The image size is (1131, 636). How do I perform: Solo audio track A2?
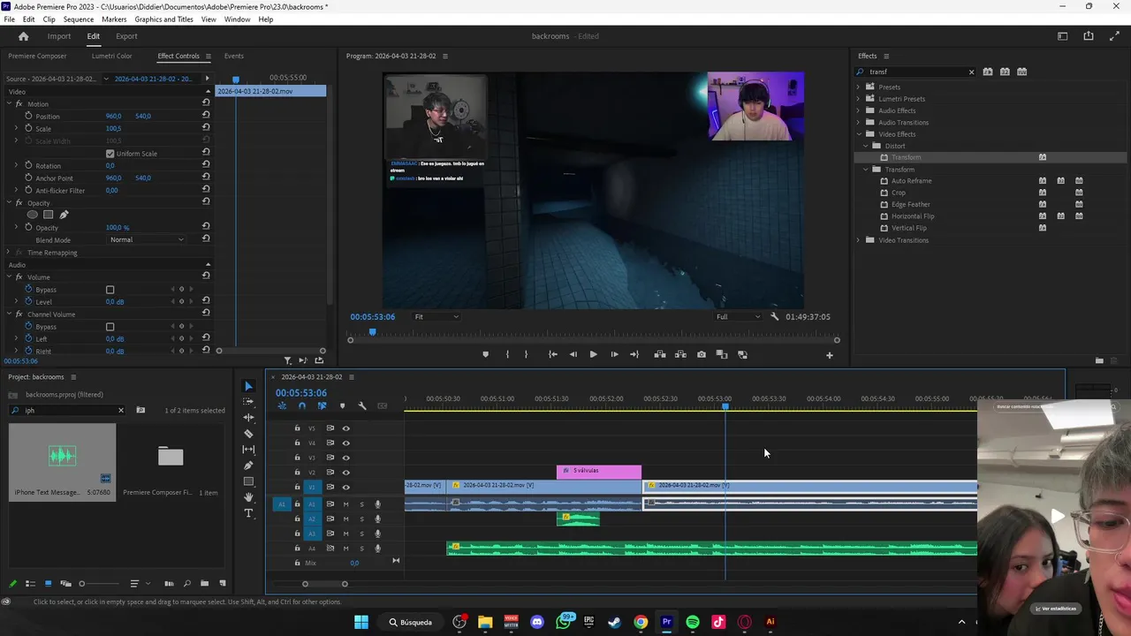[361, 519]
